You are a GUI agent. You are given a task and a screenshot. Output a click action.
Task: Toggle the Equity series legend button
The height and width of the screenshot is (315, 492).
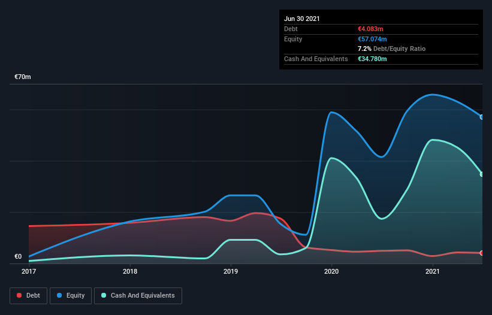click(x=71, y=296)
